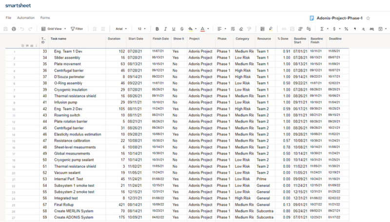Viewport: 390px width, 222px height.
Task: Decrease decimal places
Action: (363, 29)
